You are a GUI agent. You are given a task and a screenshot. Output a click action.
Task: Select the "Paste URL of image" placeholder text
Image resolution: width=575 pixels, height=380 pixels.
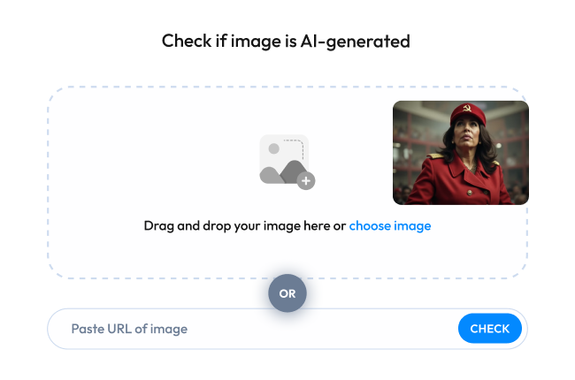[129, 329]
